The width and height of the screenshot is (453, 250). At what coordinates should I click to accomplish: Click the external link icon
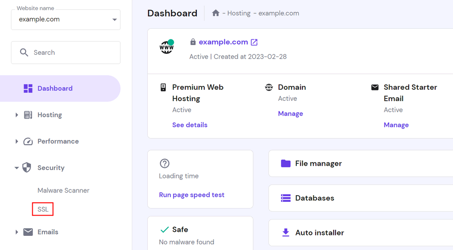[254, 42]
